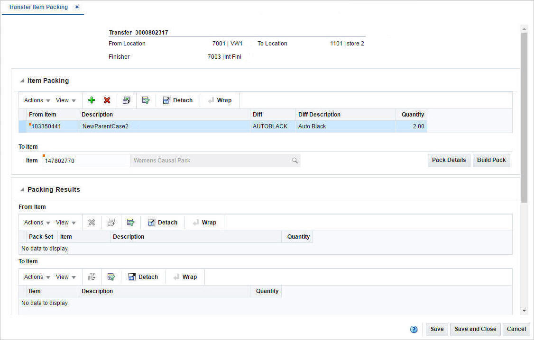This screenshot has height=340, width=534.
Task: Click row selector of the 103350441 row
Action: point(22,126)
